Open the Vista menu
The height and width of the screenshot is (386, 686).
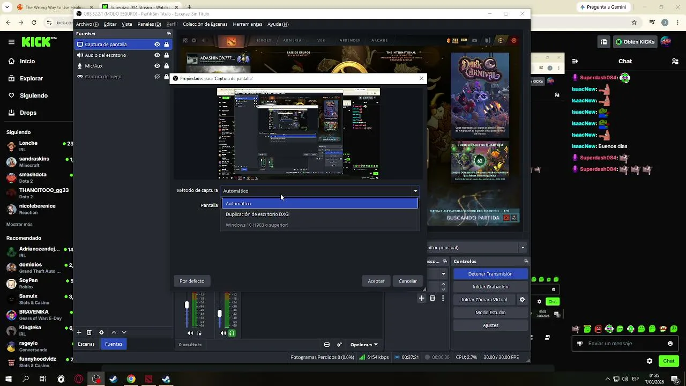[126, 24]
